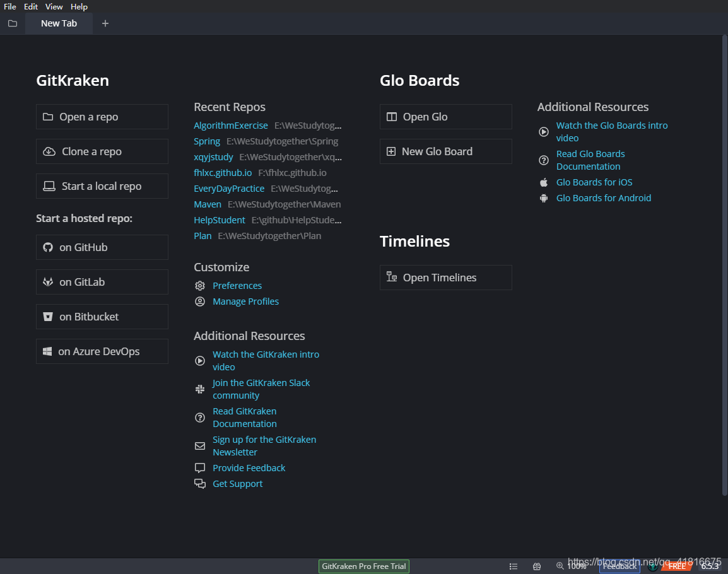Click Read GitKraken Documentation link
Image resolution: width=728 pixels, height=574 pixels.
click(x=245, y=418)
